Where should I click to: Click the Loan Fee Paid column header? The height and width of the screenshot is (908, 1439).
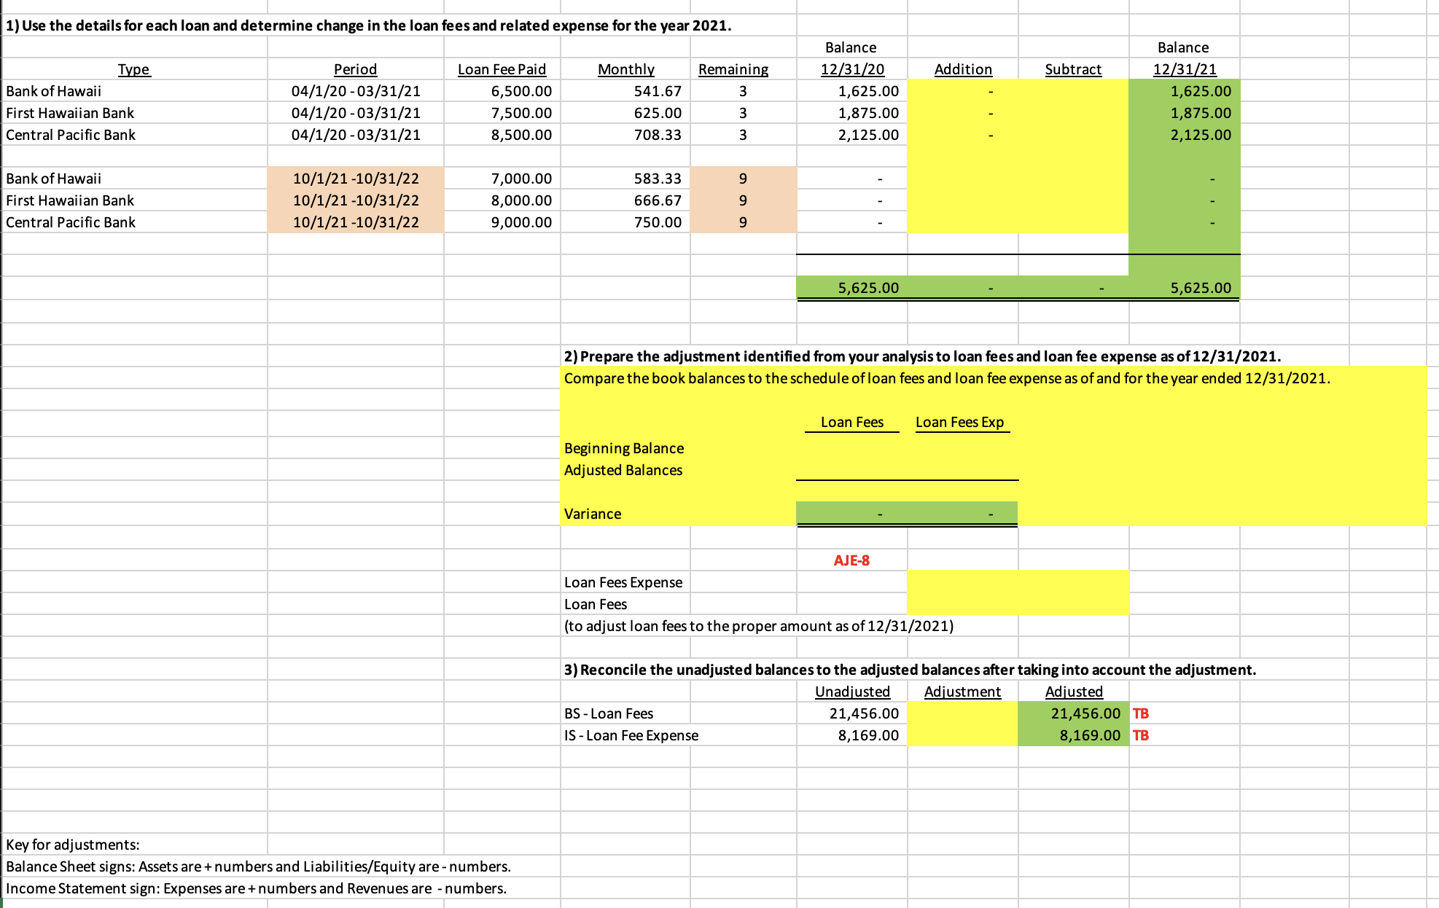[x=501, y=69]
